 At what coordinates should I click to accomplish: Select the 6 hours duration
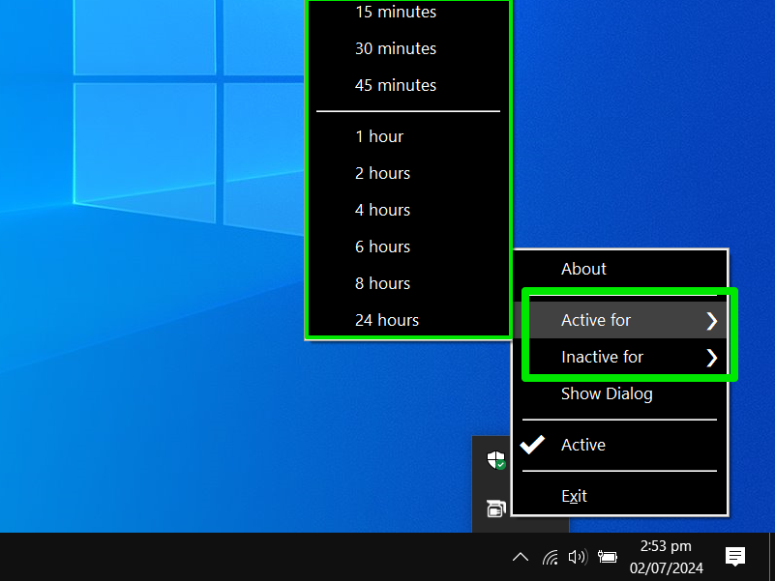click(x=382, y=247)
